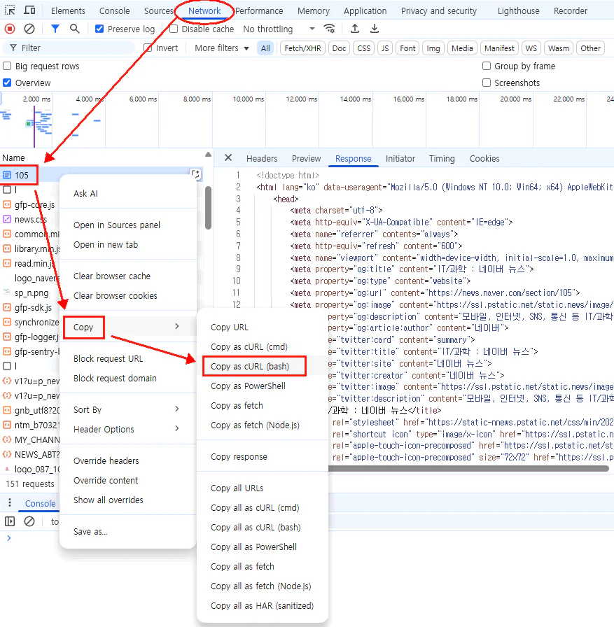Show only WS requests

(x=531, y=48)
